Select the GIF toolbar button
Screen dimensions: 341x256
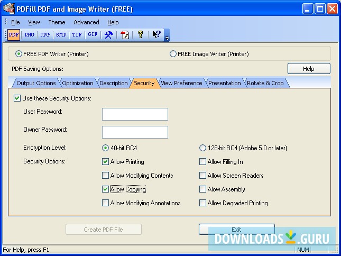(93, 35)
